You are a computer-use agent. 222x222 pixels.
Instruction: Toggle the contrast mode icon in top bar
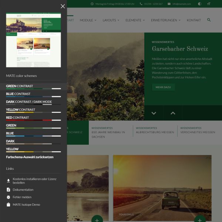[200, 4]
